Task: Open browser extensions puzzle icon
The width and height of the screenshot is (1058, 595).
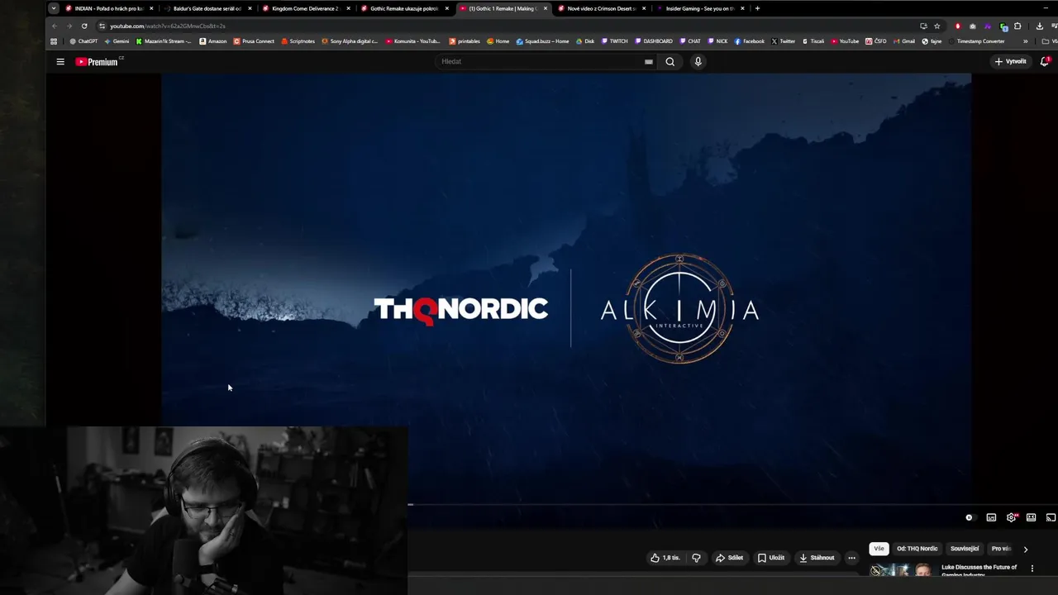Action: pyautogui.click(x=1017, y=26)
